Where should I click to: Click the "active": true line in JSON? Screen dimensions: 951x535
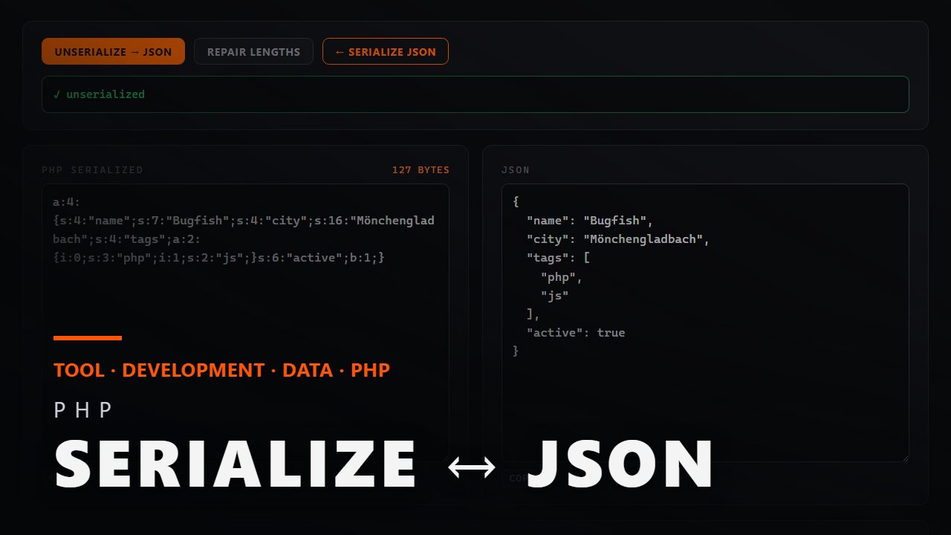(x=576, y=332)
